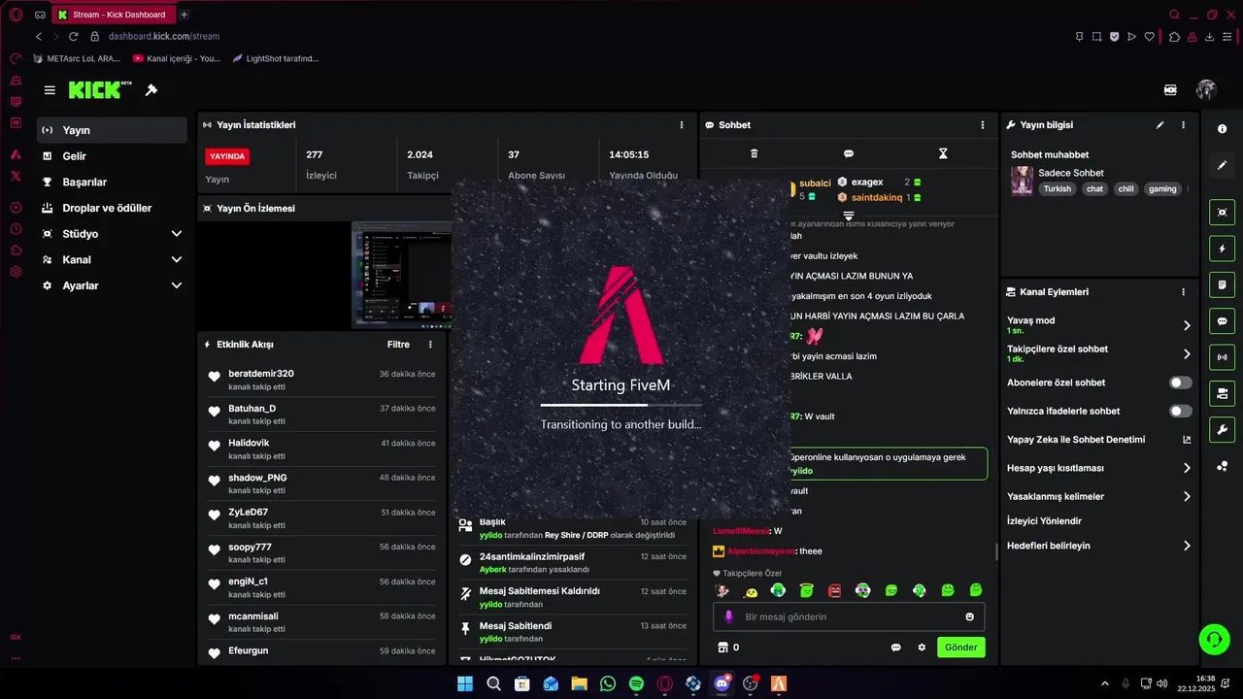Click the gift shop icon below message field
This screenshot has width=1243, height=699.
[x=722, y=647]
